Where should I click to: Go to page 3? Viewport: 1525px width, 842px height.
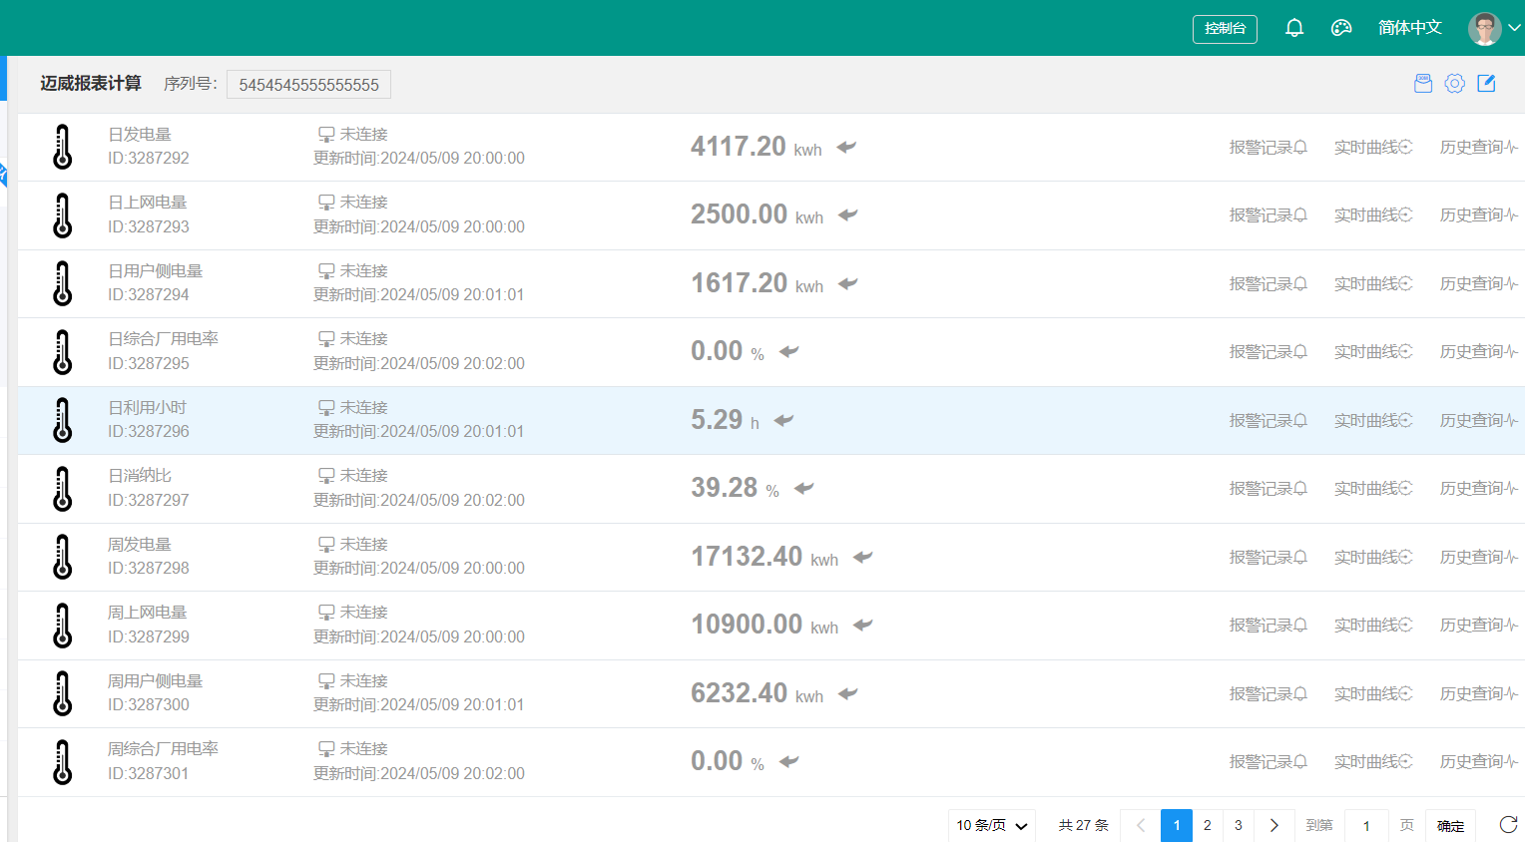pyautogui.click(x=1239, y=825)
